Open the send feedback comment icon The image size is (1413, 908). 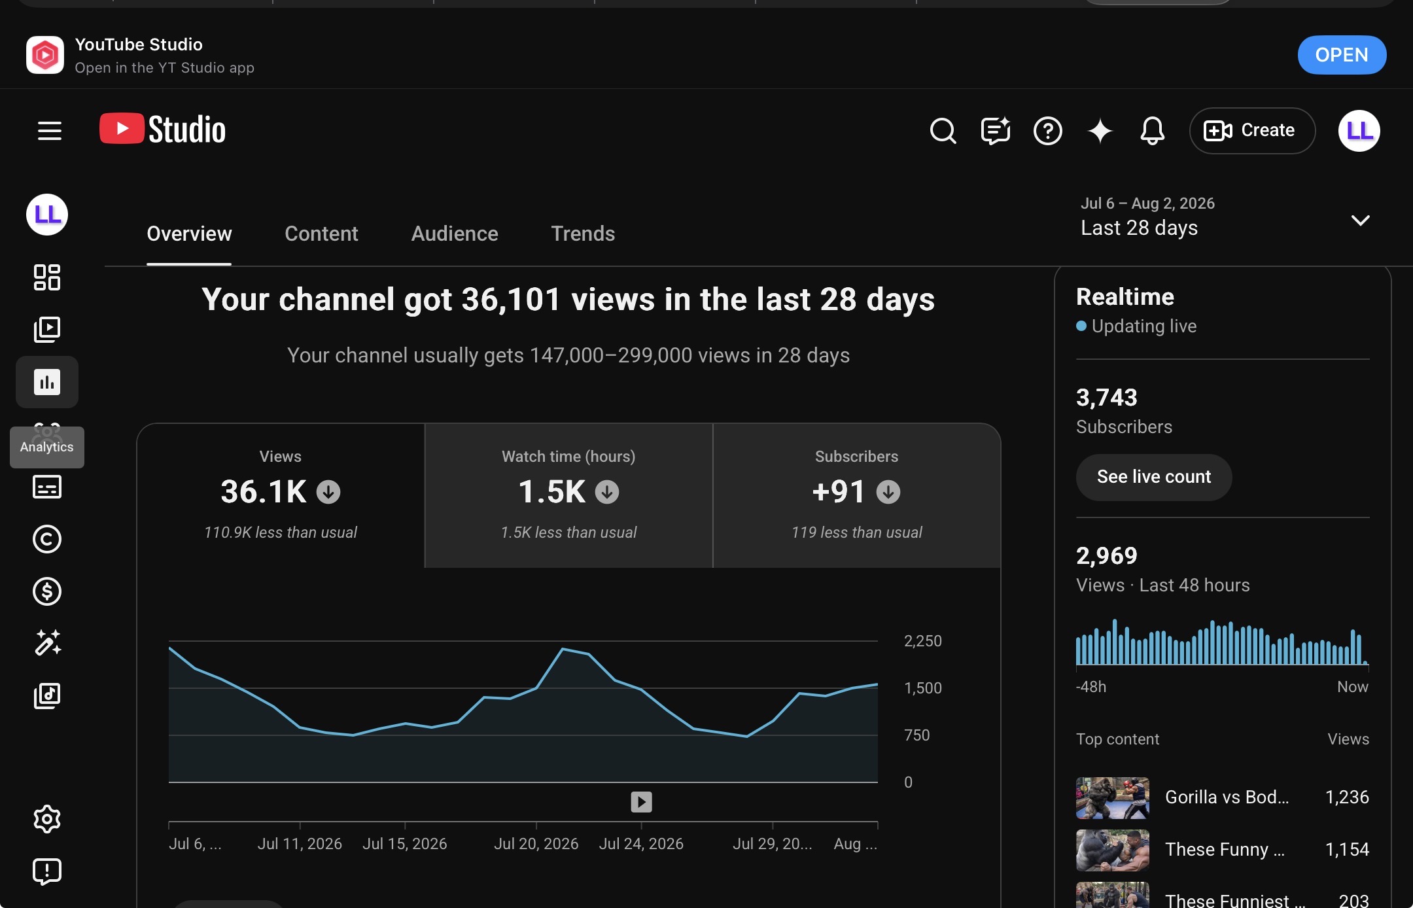[996, 131]
